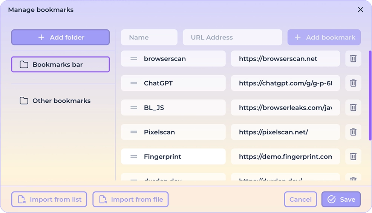Edit the browserscan name field
The width and height of the screenshot is (372, 213).
pos(173,59)
